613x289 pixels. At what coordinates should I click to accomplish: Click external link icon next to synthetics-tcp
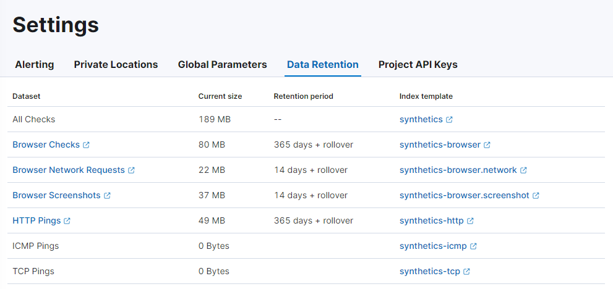pos(466,272)
